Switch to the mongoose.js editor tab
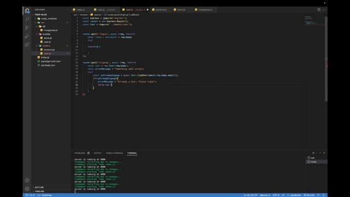Image resolution: width=350 pixels, height=197 pixels. [x=205, y=10]
